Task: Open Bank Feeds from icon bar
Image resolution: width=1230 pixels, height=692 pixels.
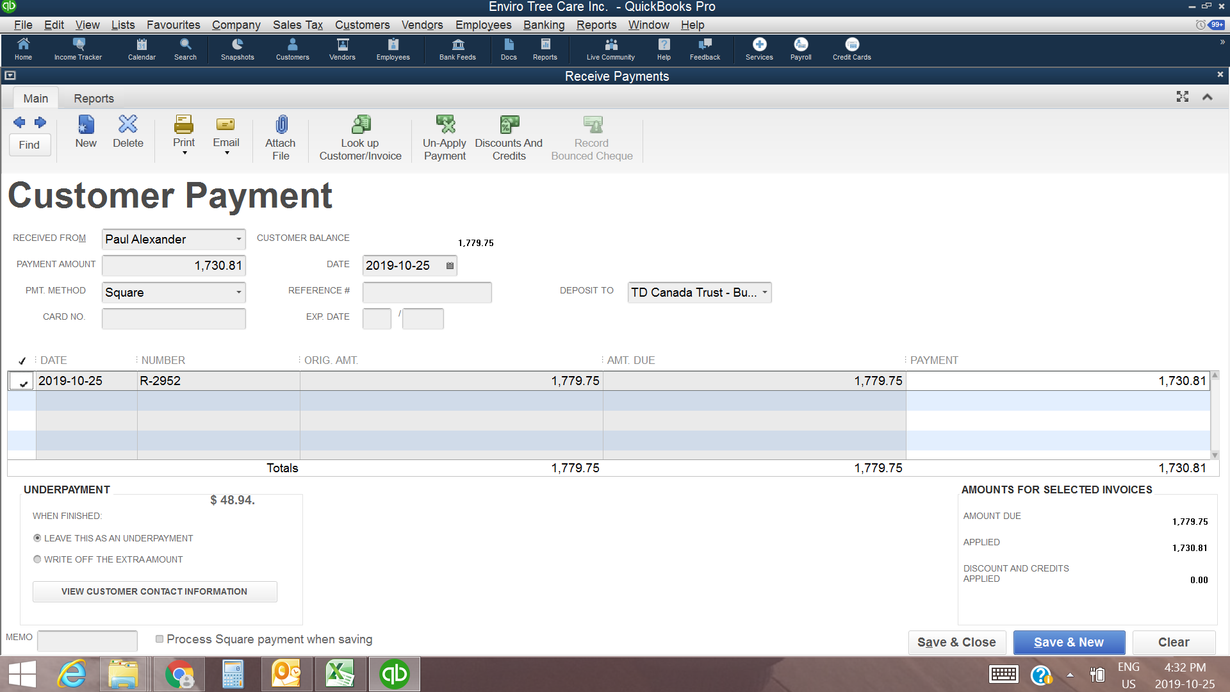Action: click(x=457, y=49)
